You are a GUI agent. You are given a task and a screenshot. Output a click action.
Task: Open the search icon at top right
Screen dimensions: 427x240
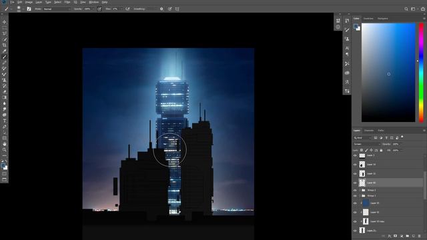pyautogui.click(x=406, y=9)
